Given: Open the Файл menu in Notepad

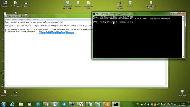Looking at the screenshot, I should pos(7,20).
